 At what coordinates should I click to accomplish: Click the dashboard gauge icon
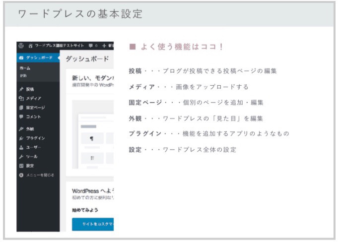pos(21,58)
